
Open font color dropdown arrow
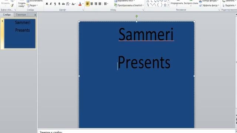[83, 4]
